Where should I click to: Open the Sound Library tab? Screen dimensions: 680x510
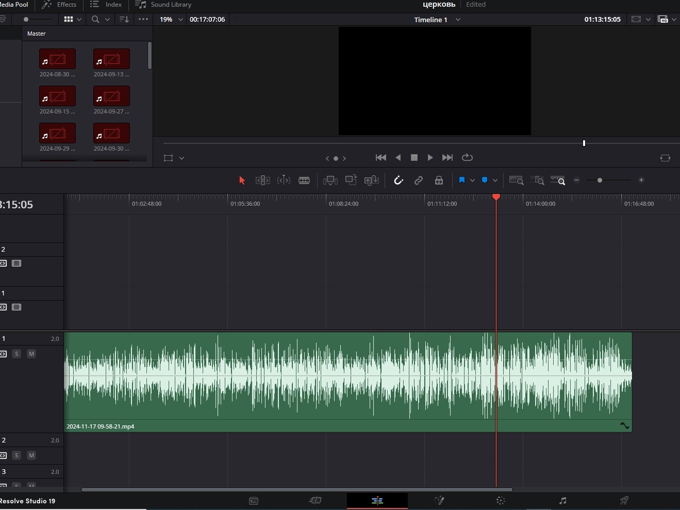coord(163,5)
